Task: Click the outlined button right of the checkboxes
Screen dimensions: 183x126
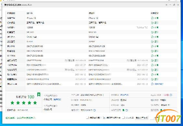Action: point(142,118)
